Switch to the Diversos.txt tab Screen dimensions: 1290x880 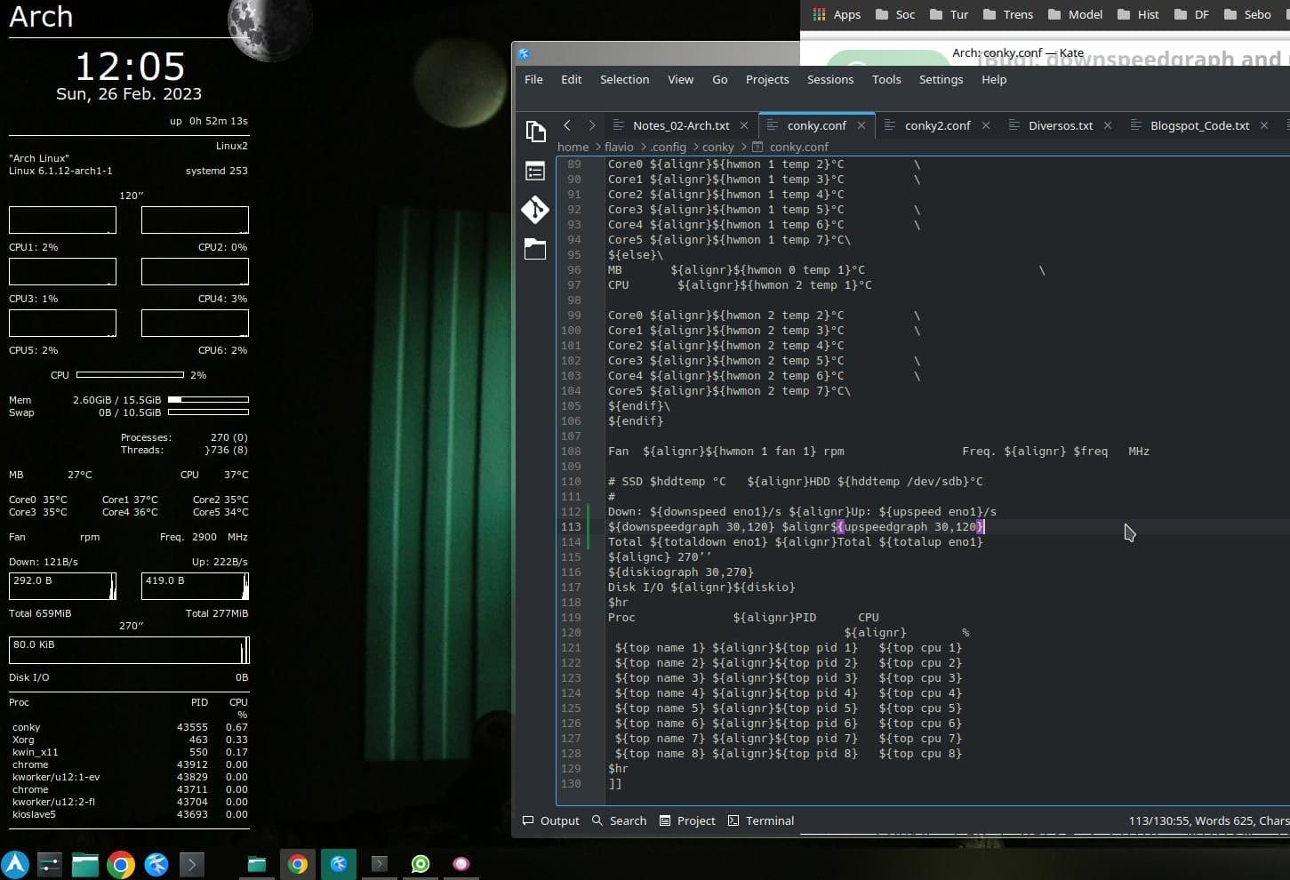point(1060,125)
